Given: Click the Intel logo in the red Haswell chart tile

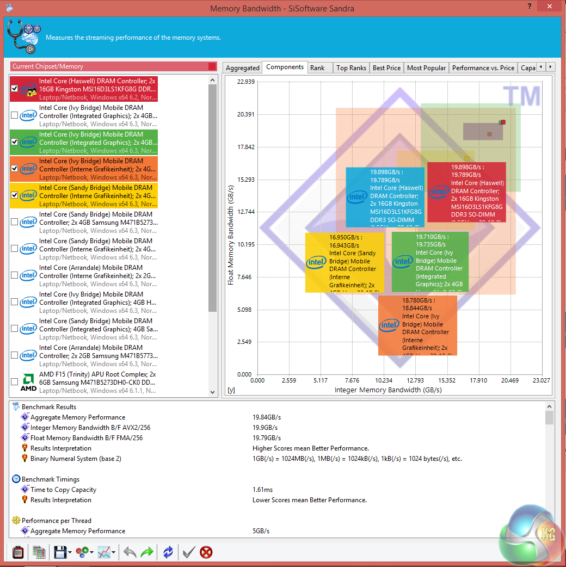Looking at the screenshot, I should pos(439,192).
